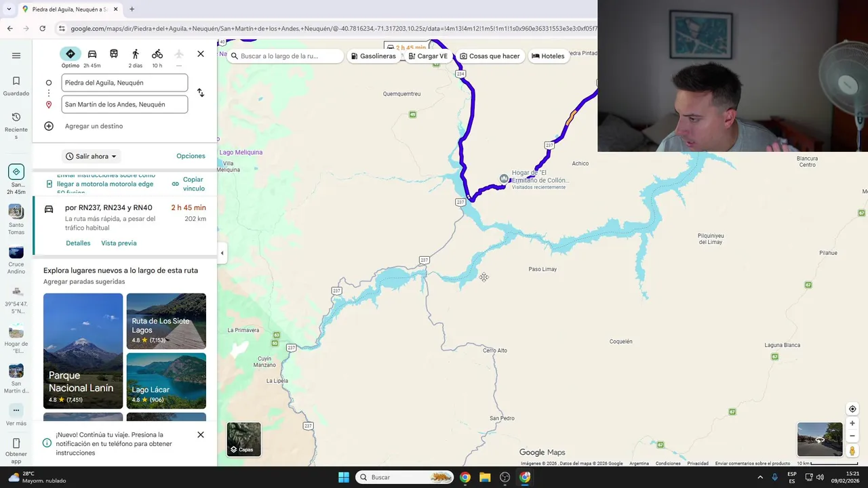Open the Chrome tab search dropdown

[9, 9]
